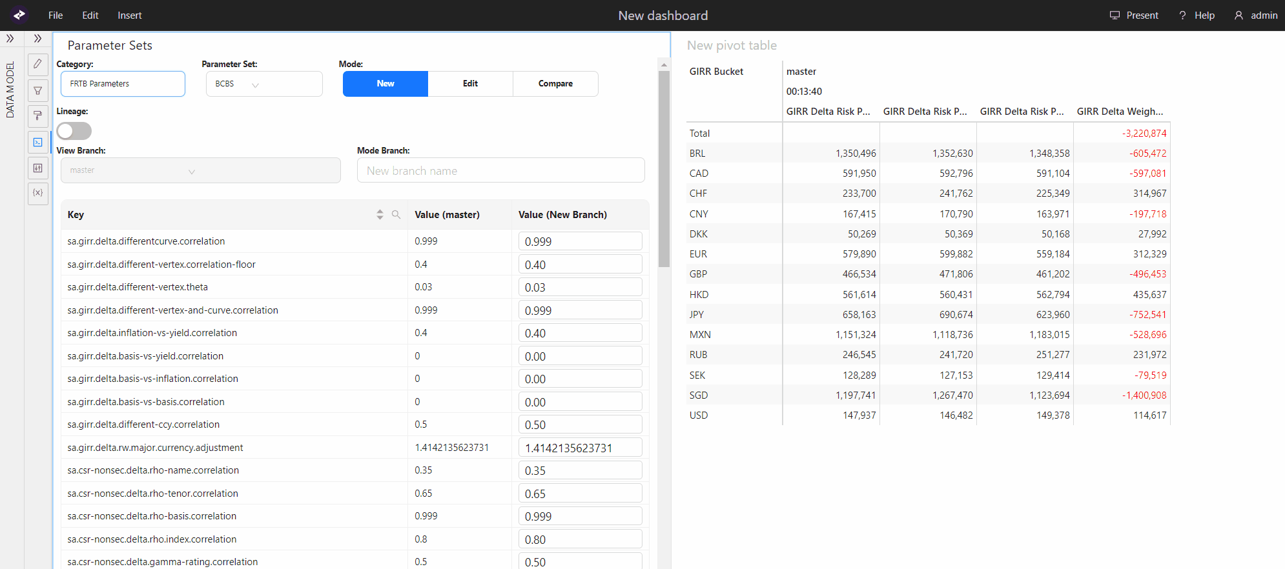Click the dashboard title New dashboard
Screen dimensions: 1285x569
point(663,15)
